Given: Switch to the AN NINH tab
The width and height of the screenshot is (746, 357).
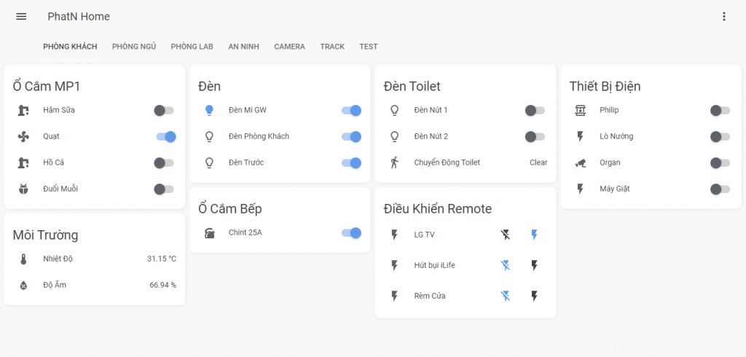Looking at the screenshot, I should (x=243, y=47).
